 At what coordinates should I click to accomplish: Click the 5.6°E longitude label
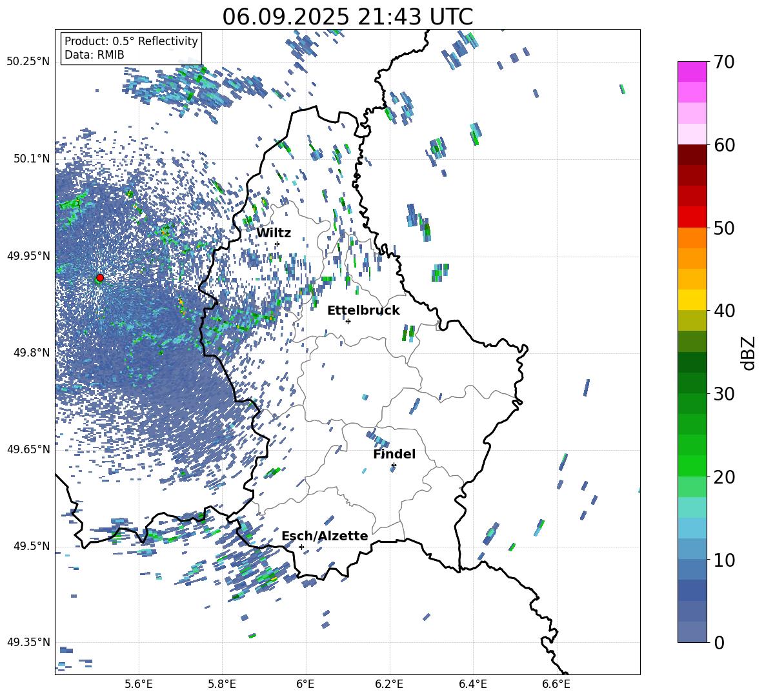[139, 684]
